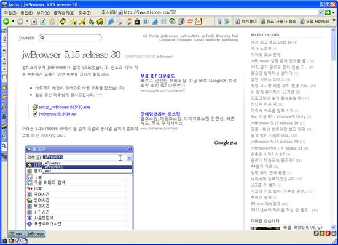
Task: Capture screen with the camera icon
Action: click(x=181, y=22)
